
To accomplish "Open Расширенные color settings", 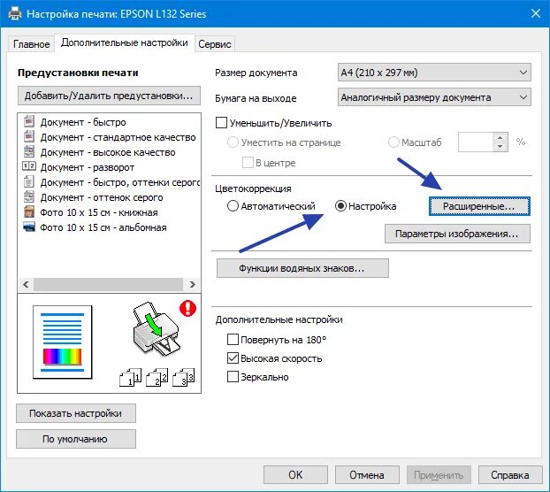I will point(479,206).
